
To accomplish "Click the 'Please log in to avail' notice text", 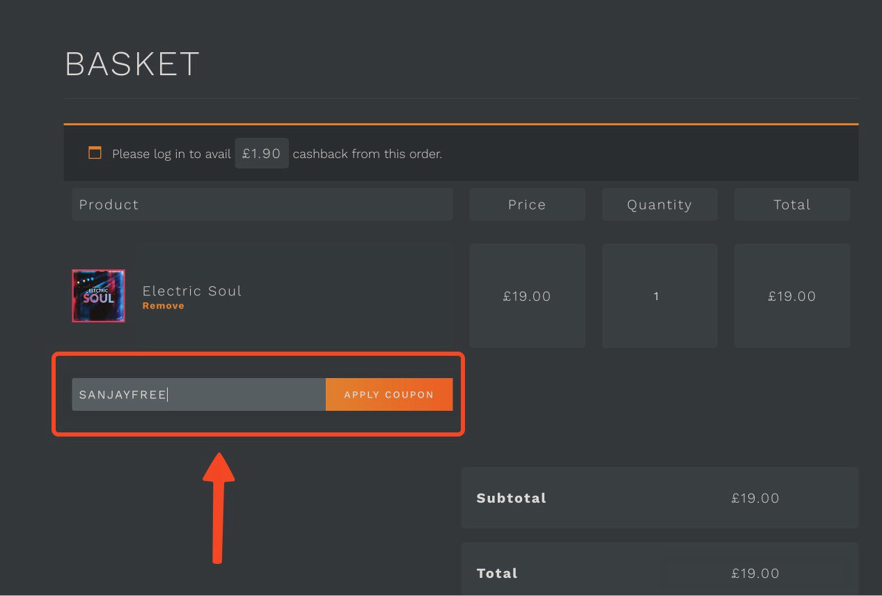I will click(x=171, y=154).
